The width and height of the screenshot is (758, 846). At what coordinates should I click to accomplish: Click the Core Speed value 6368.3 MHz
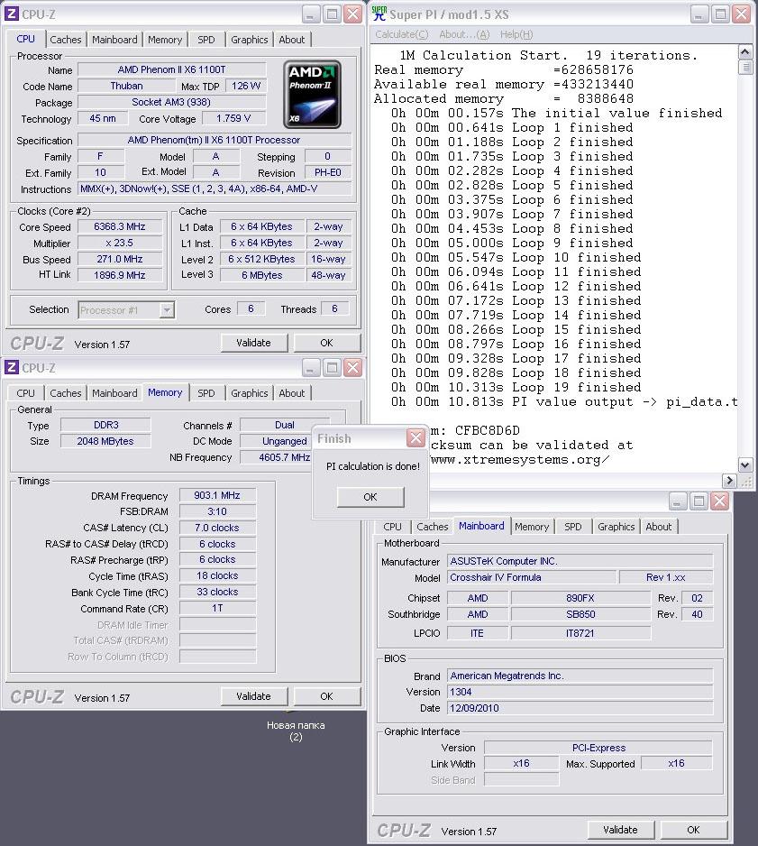pos(120,226)
